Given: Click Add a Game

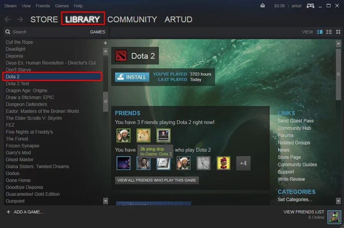Looking at the screenshot, I should tap(25, 212).
